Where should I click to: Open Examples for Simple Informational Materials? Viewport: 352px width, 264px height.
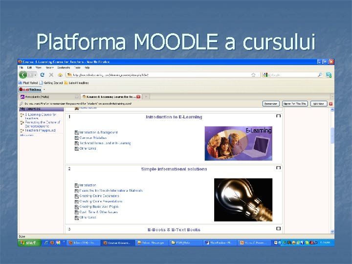point(111,190)
